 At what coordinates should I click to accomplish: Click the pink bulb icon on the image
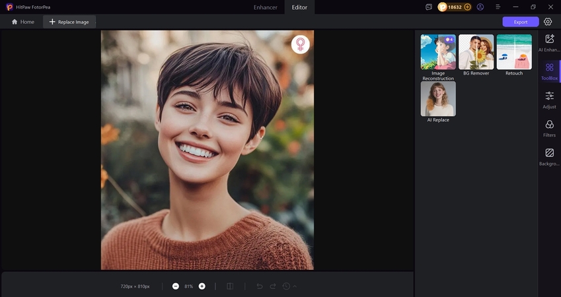pos(300,44)
